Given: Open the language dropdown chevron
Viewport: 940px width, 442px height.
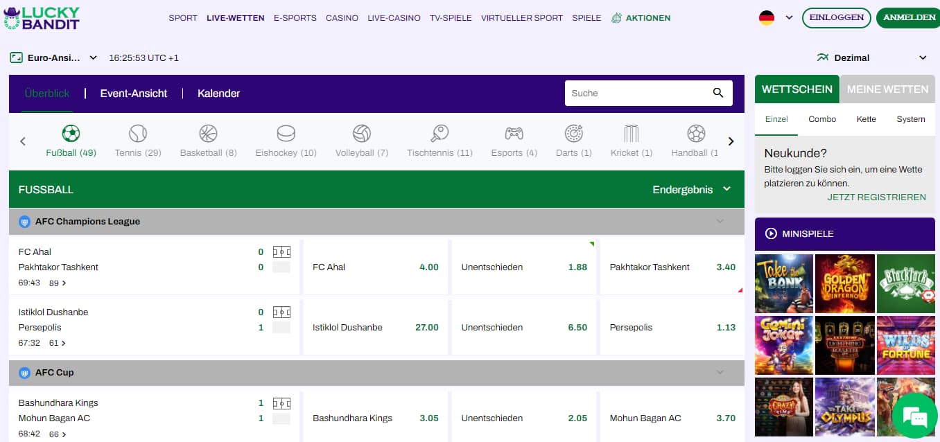Looking at the screenshot, I should tap(789, 18).
